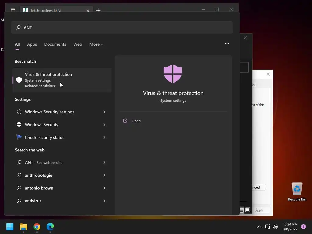The width and height of the screenshot is (312, 234).
Task: Click the Windows Security settings shield icon
Action: point(19,112)
